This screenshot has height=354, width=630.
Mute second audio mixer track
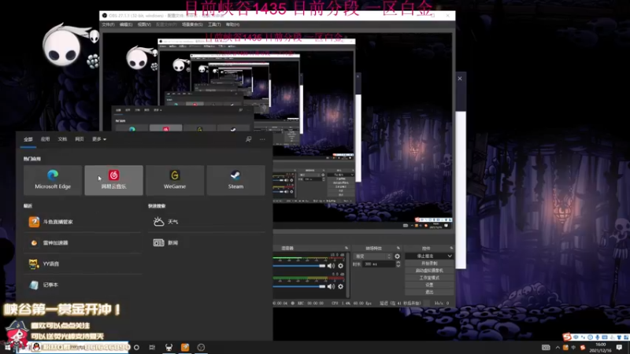point(331,286)
